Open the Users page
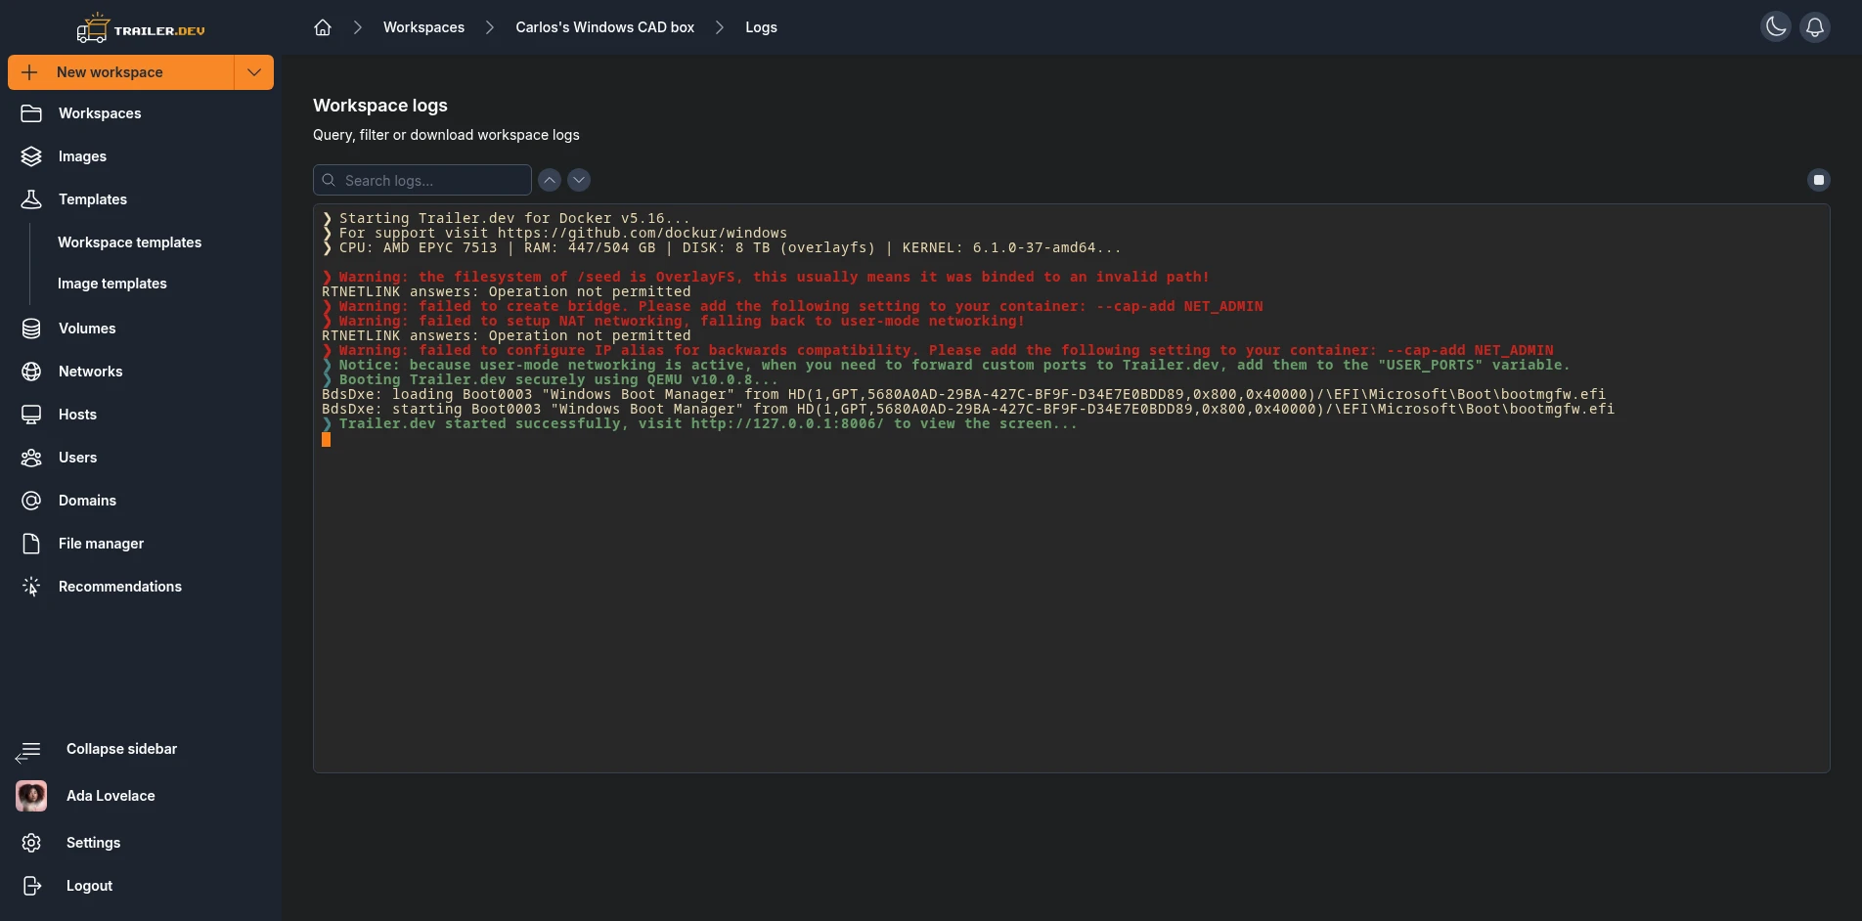The width and height of the screenshot is (1862, 921). click(x=77, y=458)
